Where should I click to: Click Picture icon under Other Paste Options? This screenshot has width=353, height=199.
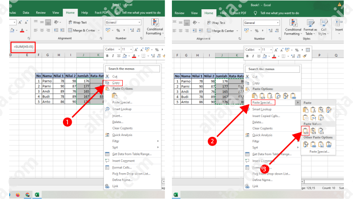[x=321, y=144]
